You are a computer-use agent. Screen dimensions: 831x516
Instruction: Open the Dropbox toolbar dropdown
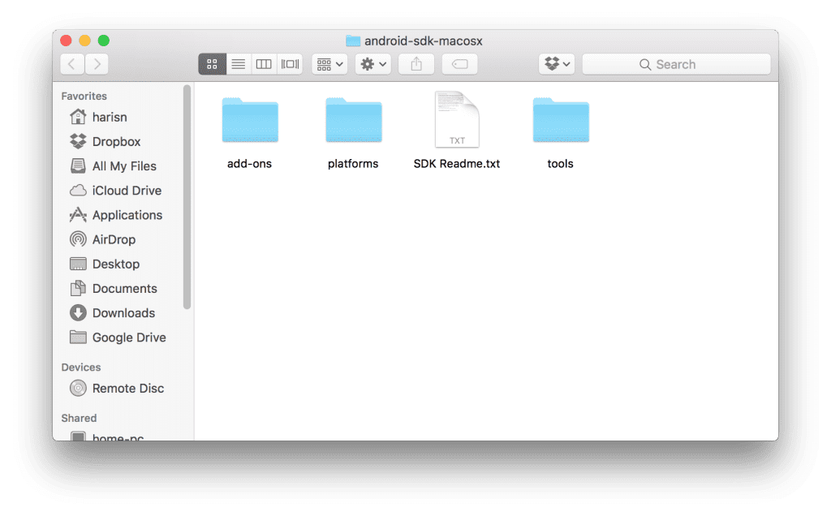pyautogui.click(x=556, y=63)
